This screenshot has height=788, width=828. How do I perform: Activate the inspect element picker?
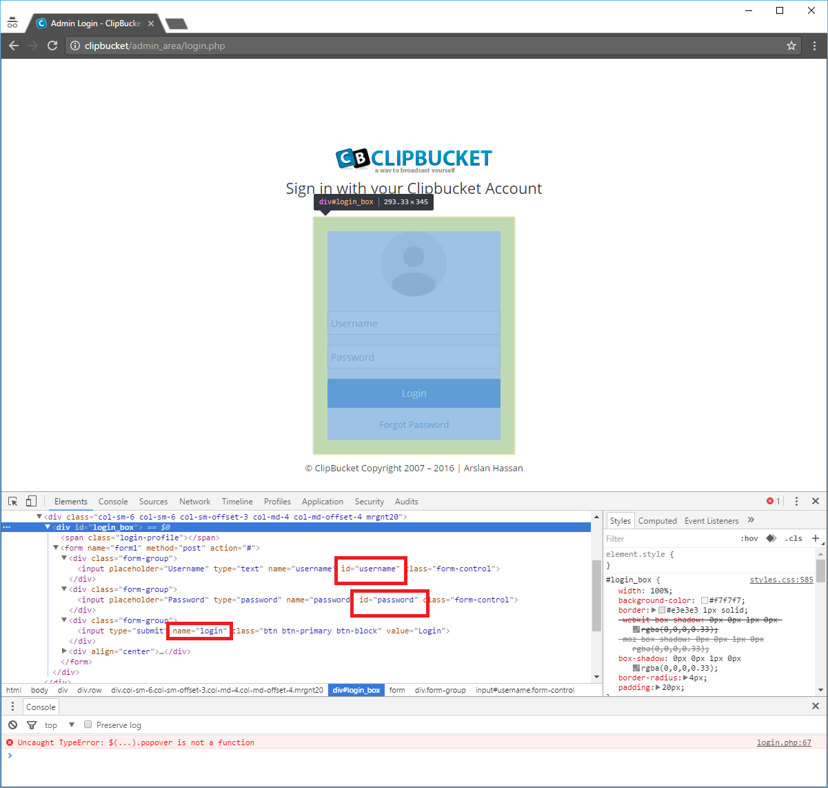click(13, 502)
